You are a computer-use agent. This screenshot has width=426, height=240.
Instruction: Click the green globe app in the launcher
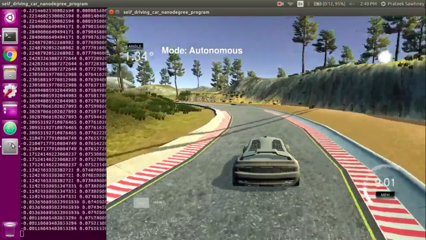pyautogui.click(x=10, y=127)
